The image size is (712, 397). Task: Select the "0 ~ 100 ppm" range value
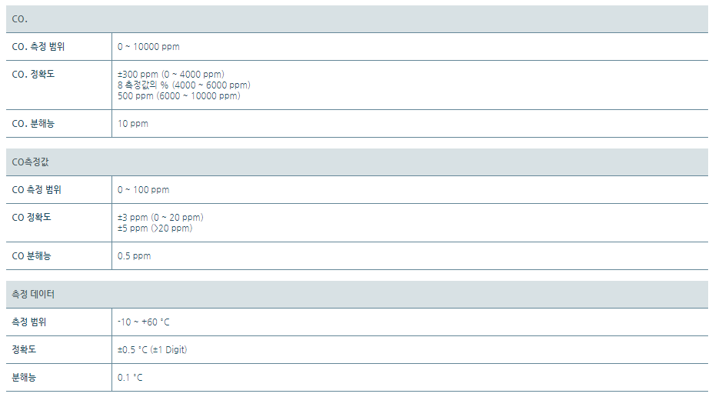point(144,190)
